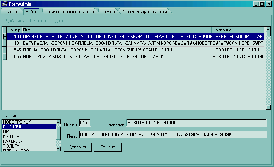Click the Отмена button

click(x=107, y=147)
